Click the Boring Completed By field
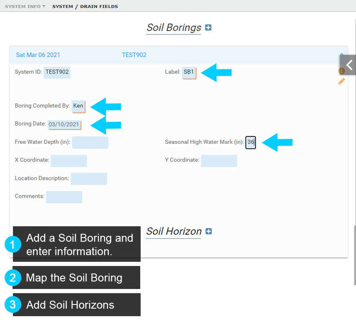356x335 pixels. (x=78, y=106)
